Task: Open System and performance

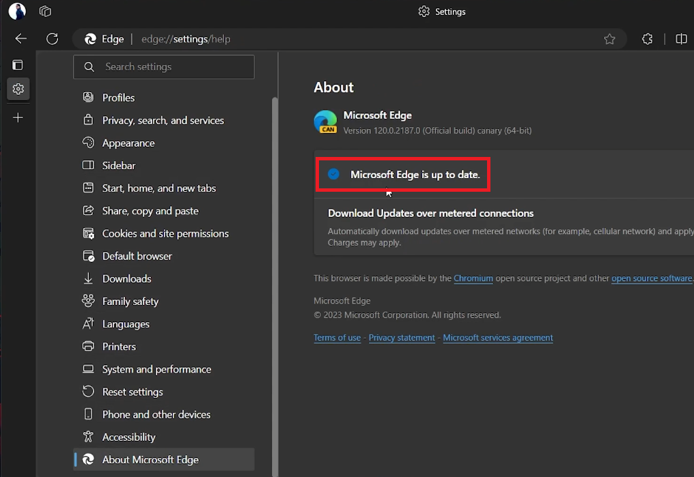Action: 164,369
